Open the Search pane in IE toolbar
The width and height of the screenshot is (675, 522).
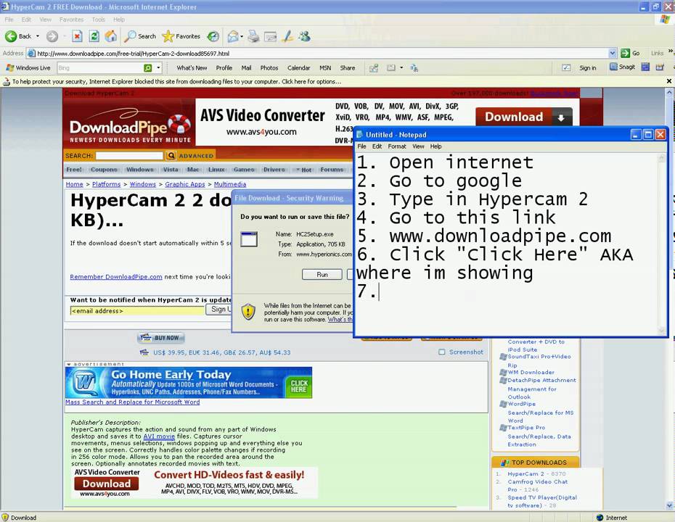[x=140, y=36]
